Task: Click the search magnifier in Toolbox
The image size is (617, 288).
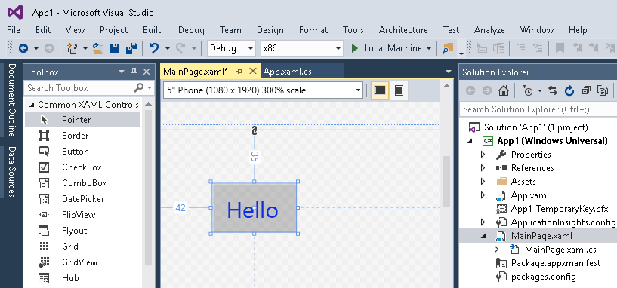Action: [138, 88]
